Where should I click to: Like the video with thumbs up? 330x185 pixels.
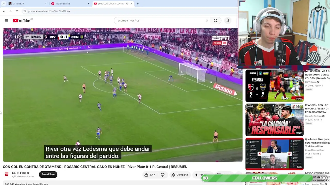click(150, 175)
